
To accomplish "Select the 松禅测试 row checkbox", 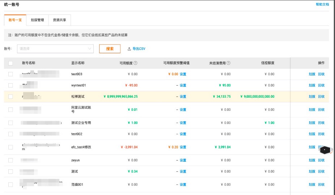I will coord(10,97).
